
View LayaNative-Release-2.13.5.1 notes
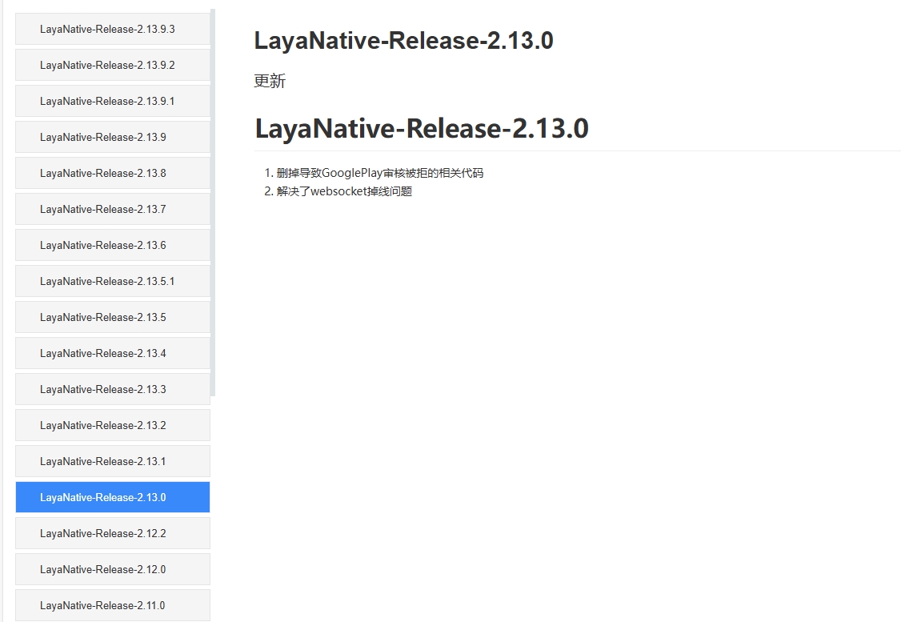(x=107, y=281)
